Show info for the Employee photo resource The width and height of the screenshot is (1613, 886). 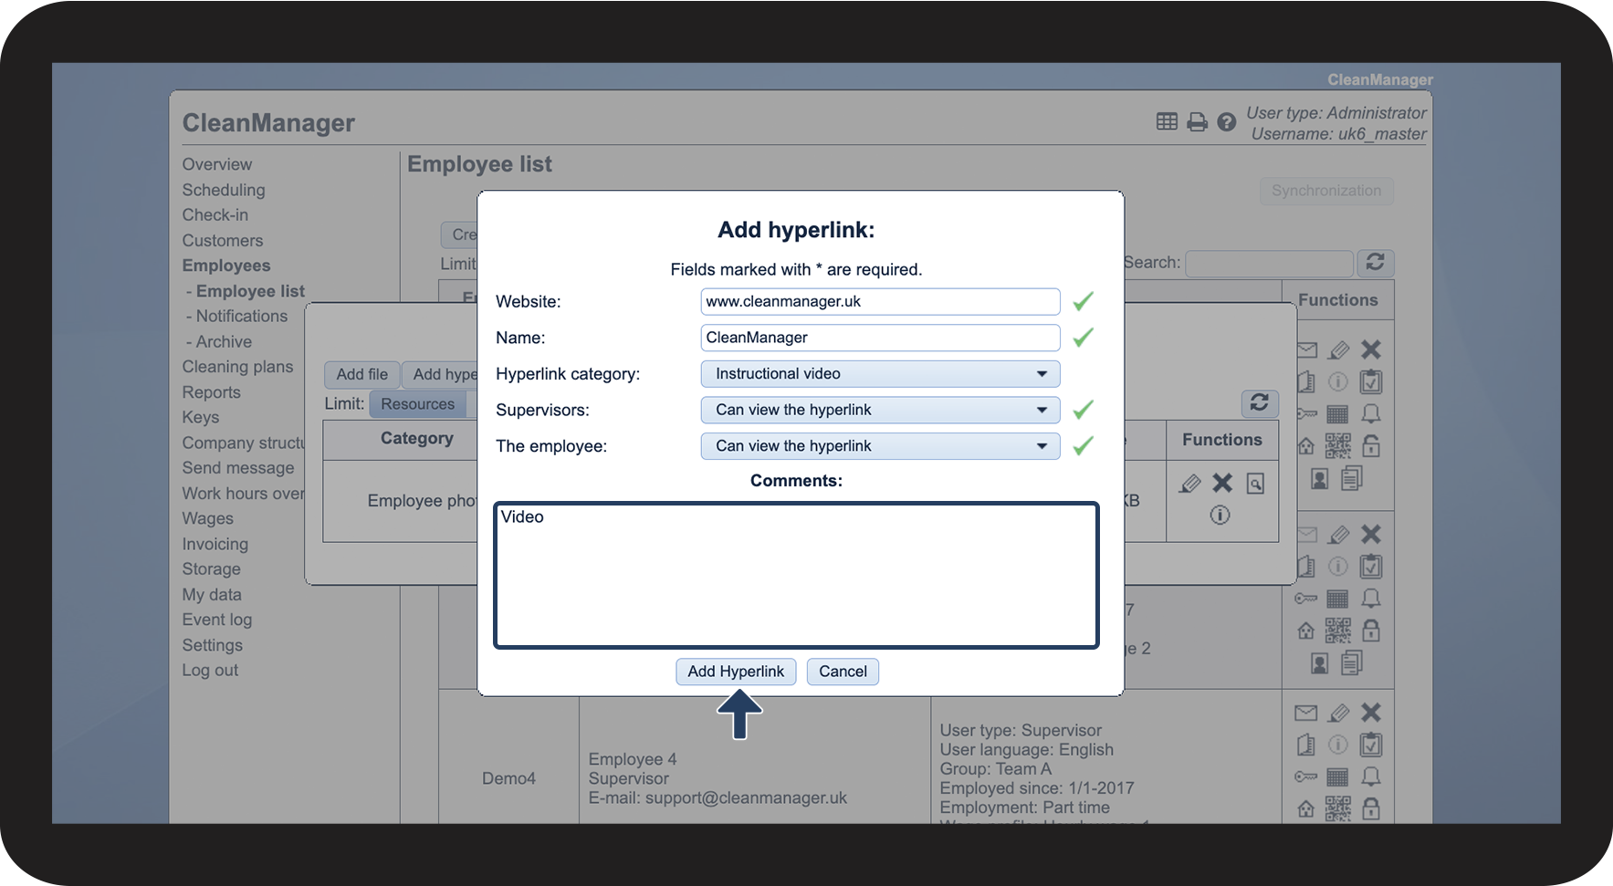tap(1220, 516)
